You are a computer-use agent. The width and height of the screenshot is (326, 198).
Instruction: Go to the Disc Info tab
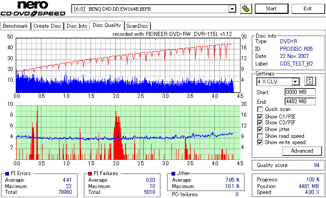coord(77,26)
